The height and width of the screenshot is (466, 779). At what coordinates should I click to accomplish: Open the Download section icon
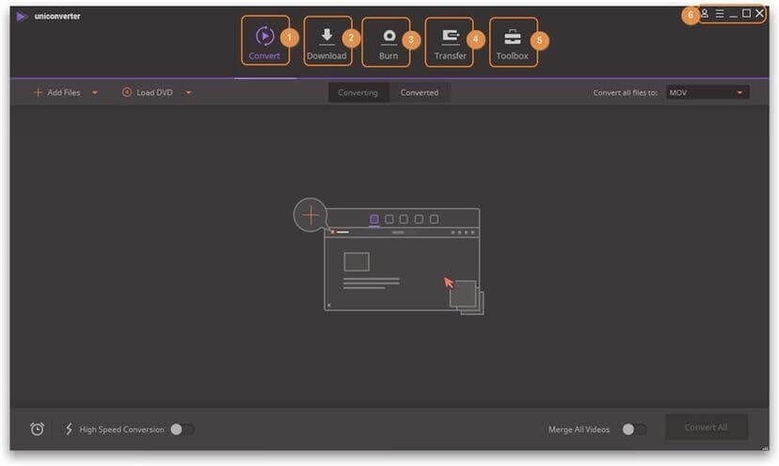click(326, 37)
